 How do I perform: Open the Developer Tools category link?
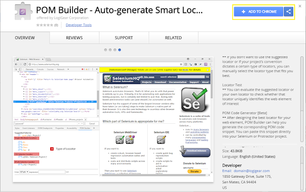tap(78, 25)
